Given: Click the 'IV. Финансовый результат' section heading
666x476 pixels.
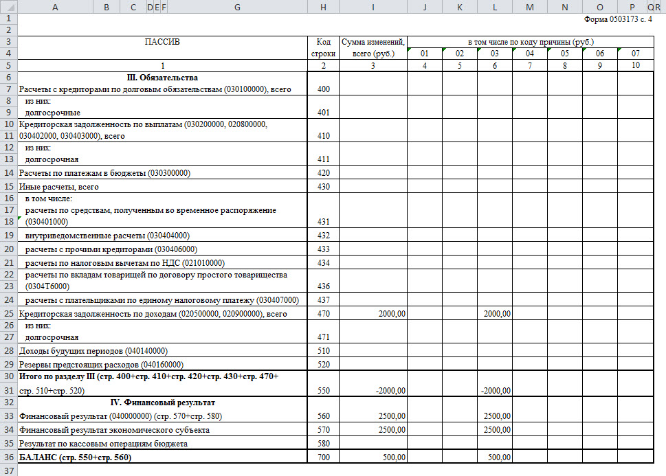Looking at the screenshot, I should (162, 403).
